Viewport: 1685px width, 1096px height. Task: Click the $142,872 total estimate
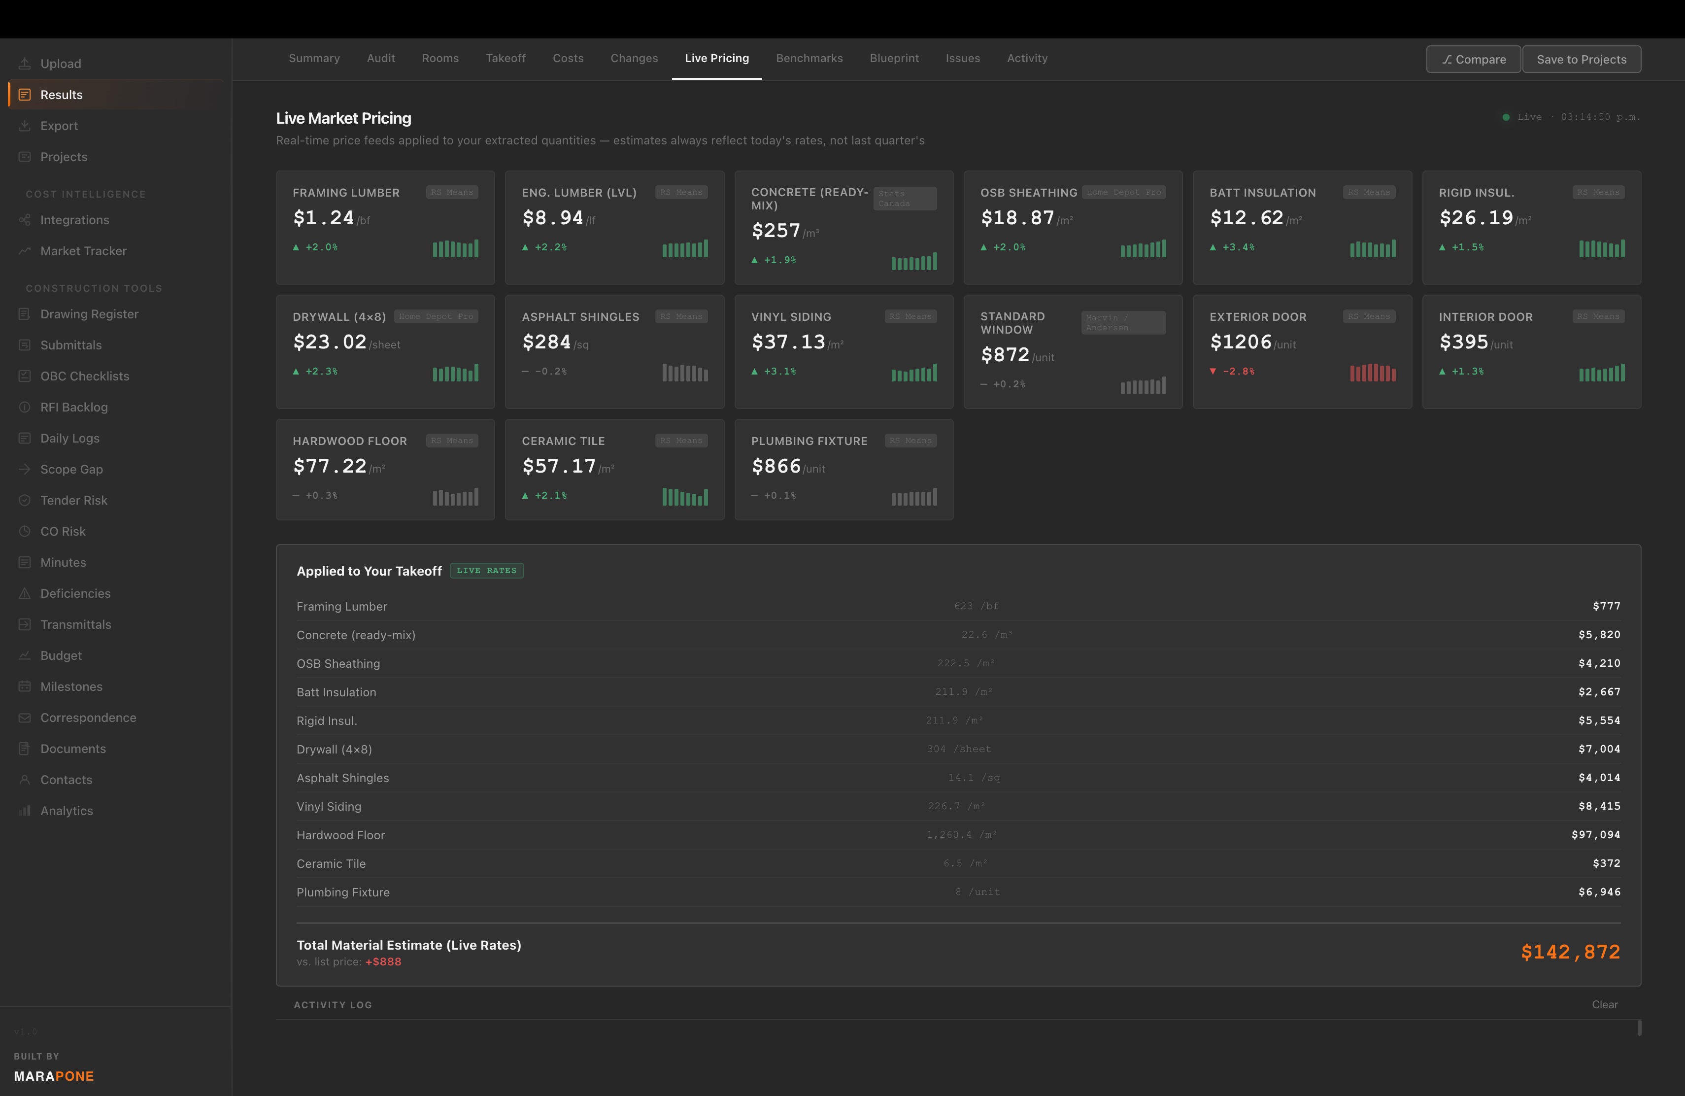pyautogui.click(x=1570, y=952)
